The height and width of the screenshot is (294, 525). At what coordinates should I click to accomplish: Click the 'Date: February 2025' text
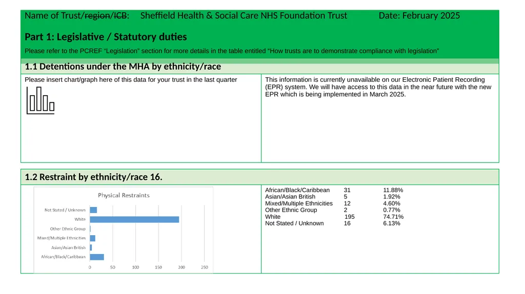419,16
